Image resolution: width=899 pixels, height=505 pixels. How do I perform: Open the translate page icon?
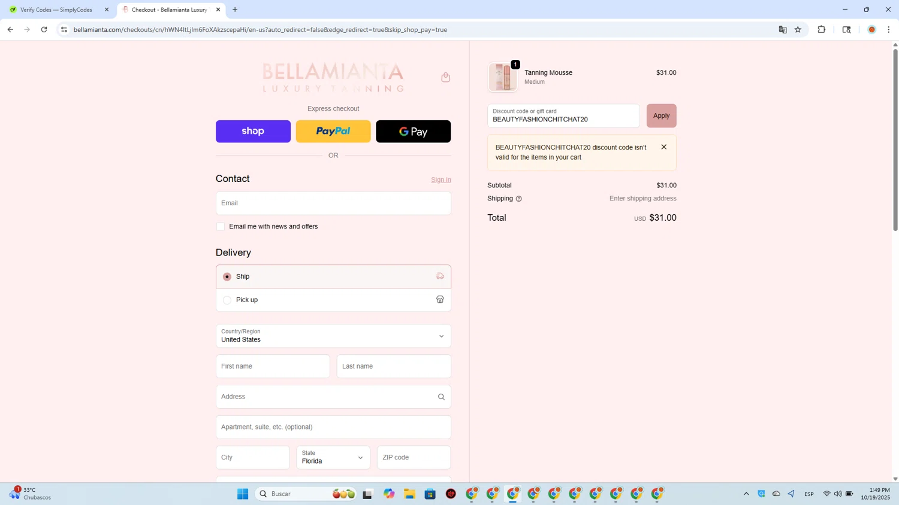coord(782,29)
